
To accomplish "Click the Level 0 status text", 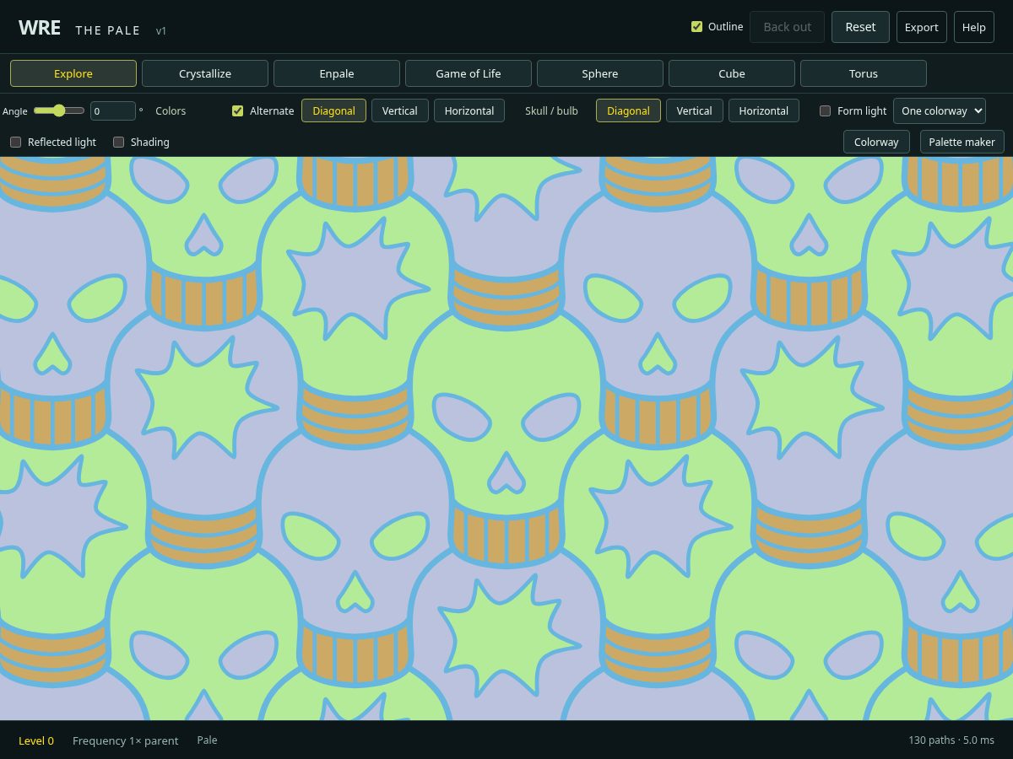I will (36, 740).
